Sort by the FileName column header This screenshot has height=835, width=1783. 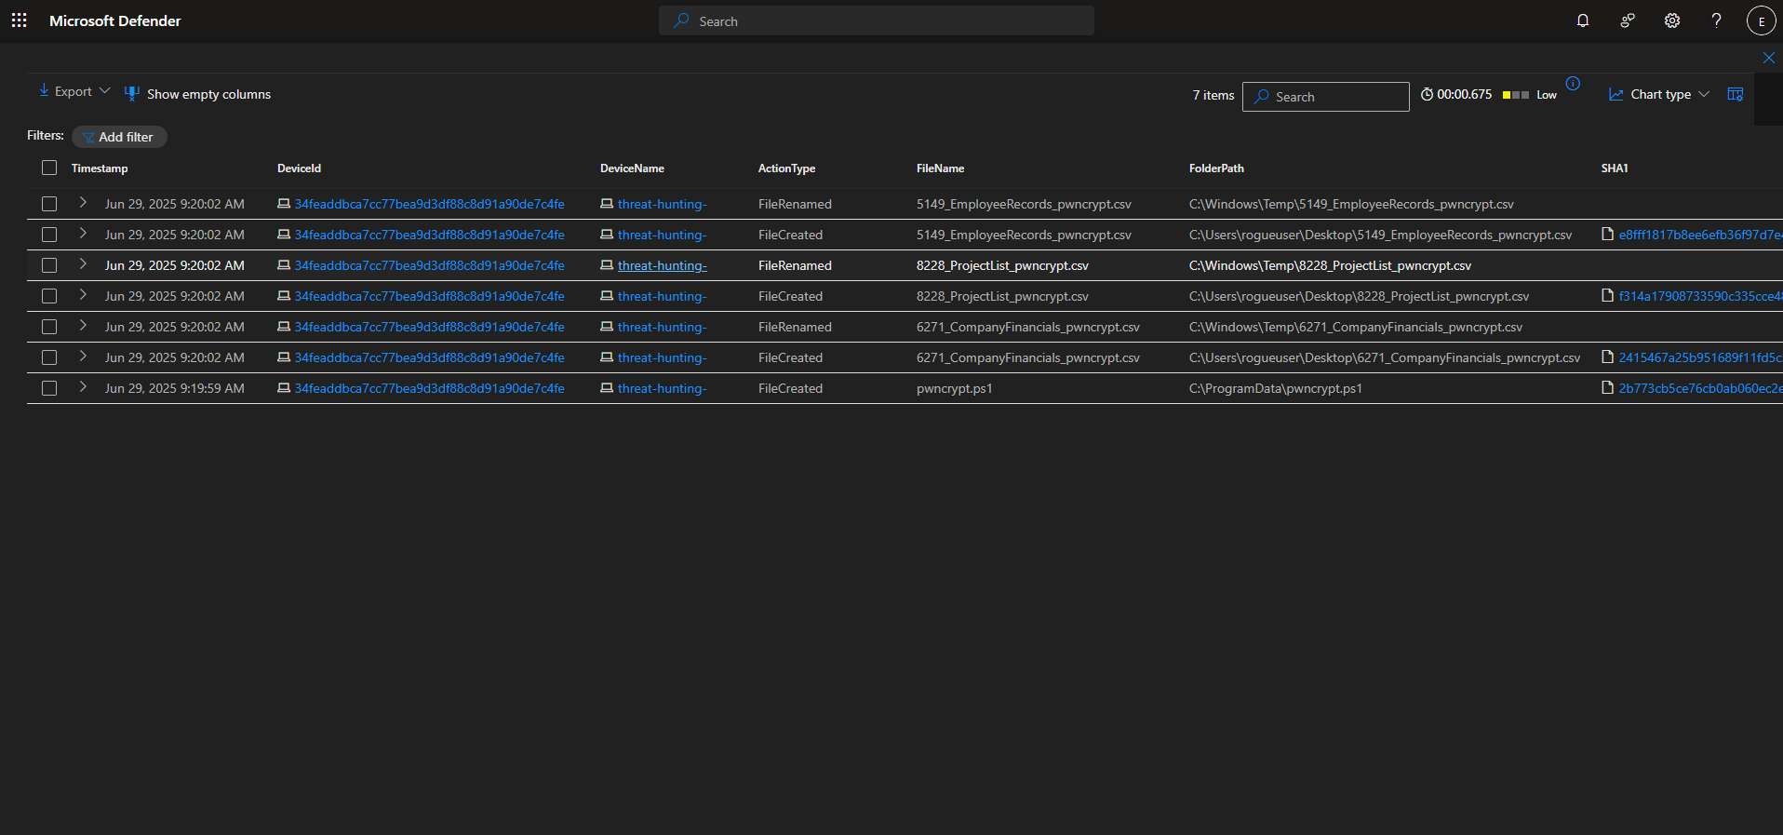(940, 168)
